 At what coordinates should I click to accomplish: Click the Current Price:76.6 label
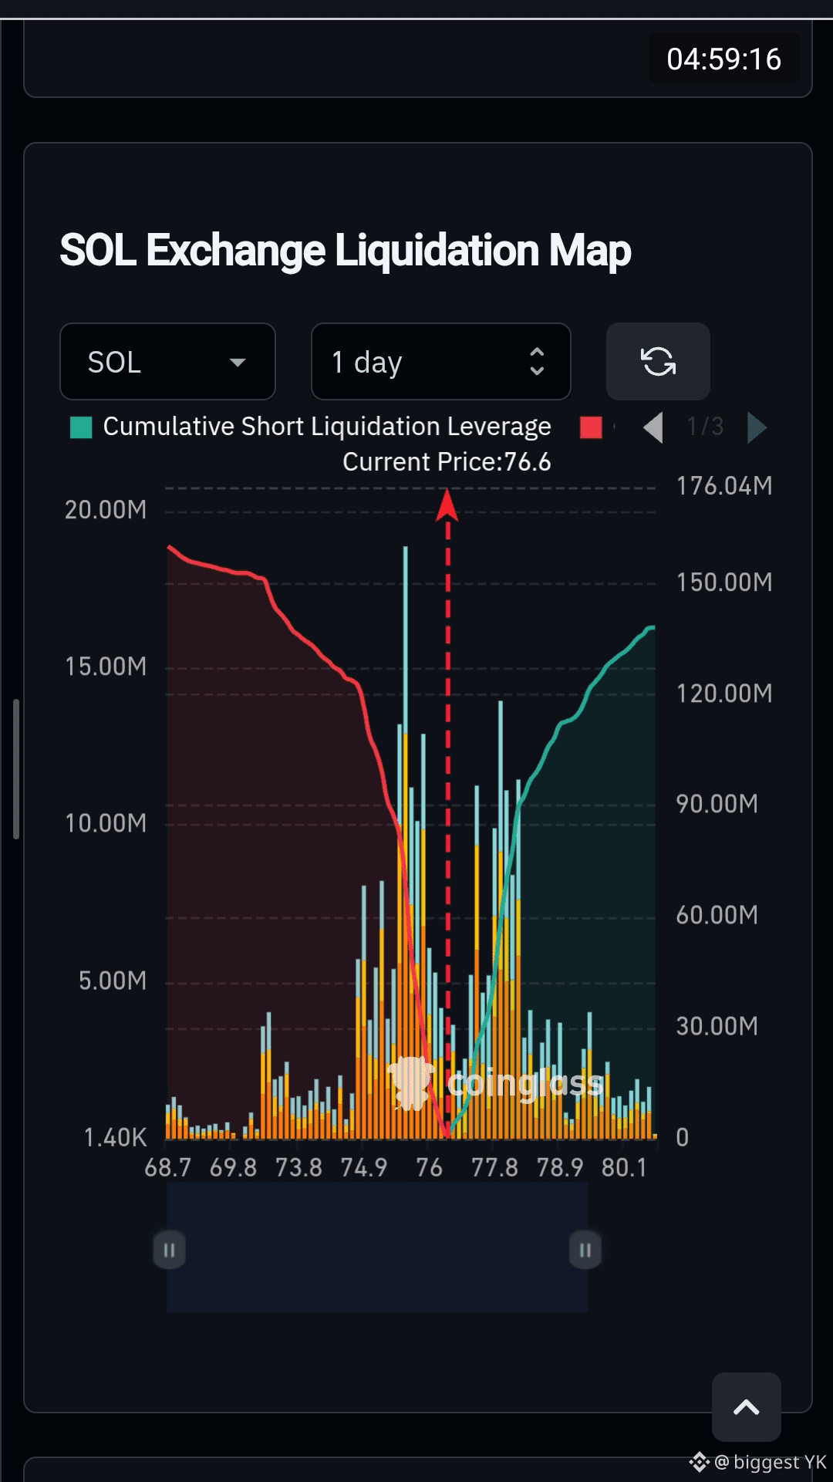tap(447, 462)
